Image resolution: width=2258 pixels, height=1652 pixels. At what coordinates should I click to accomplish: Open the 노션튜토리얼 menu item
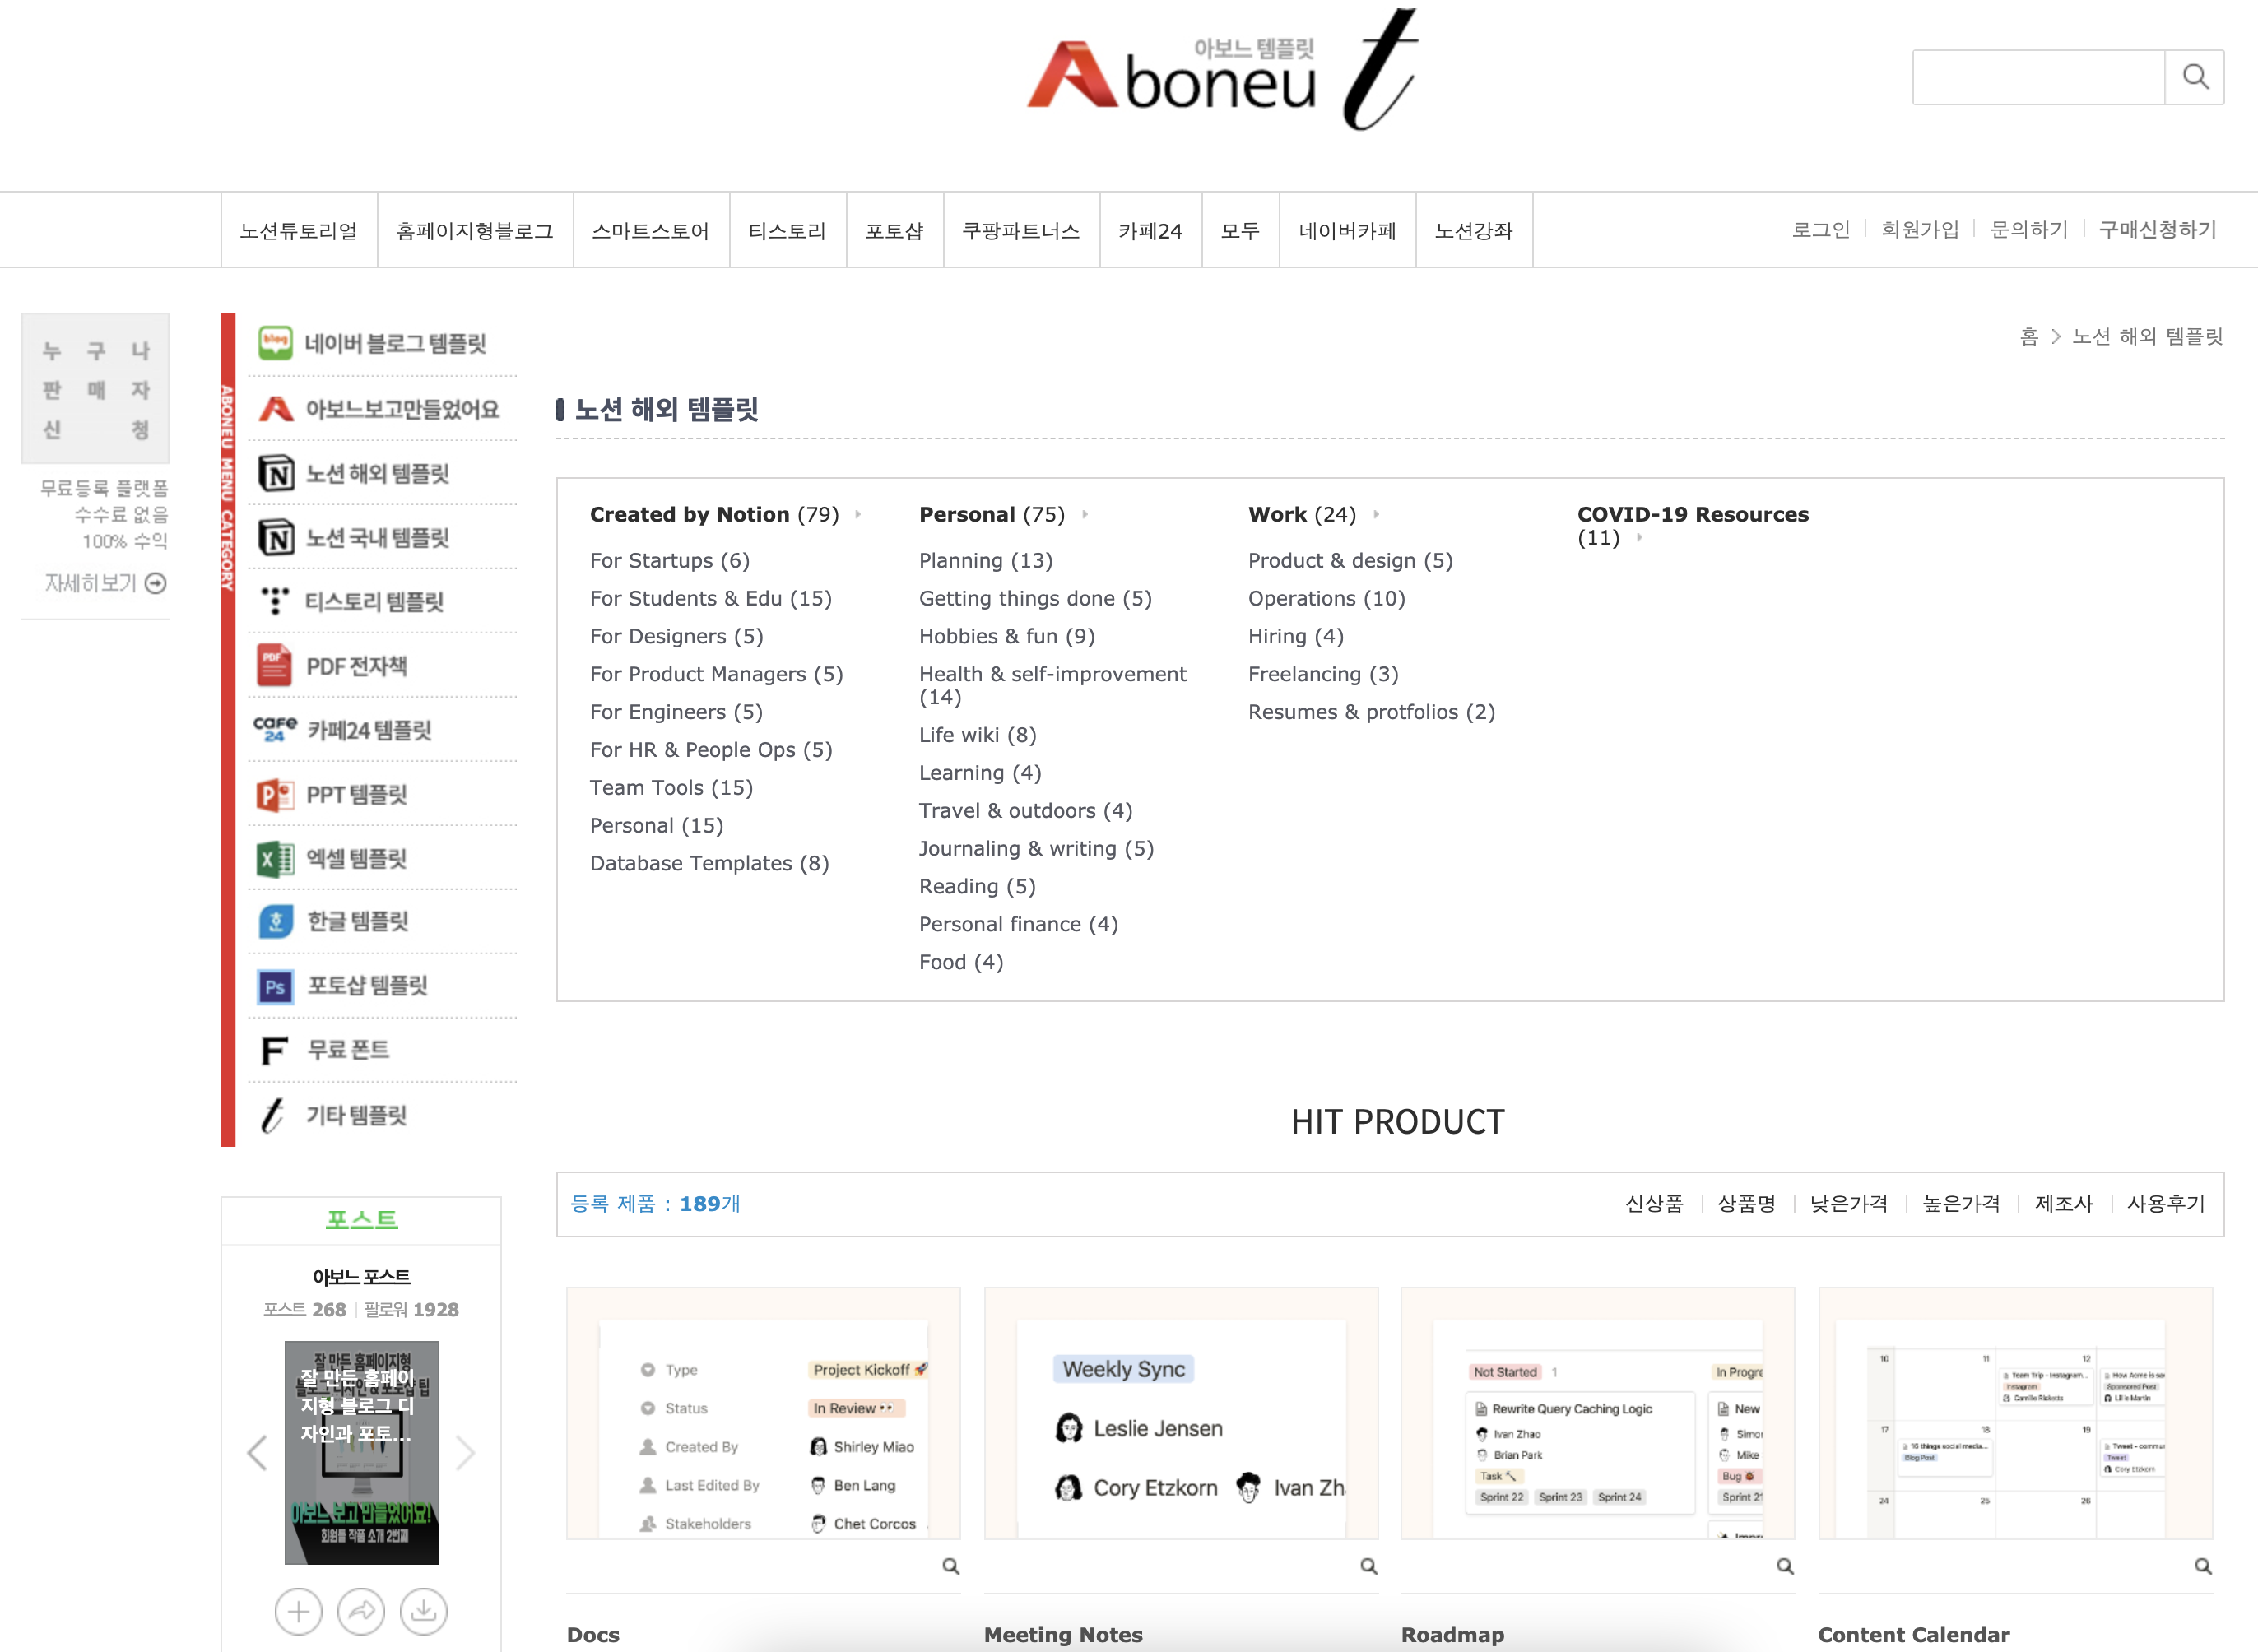point(299,231)
